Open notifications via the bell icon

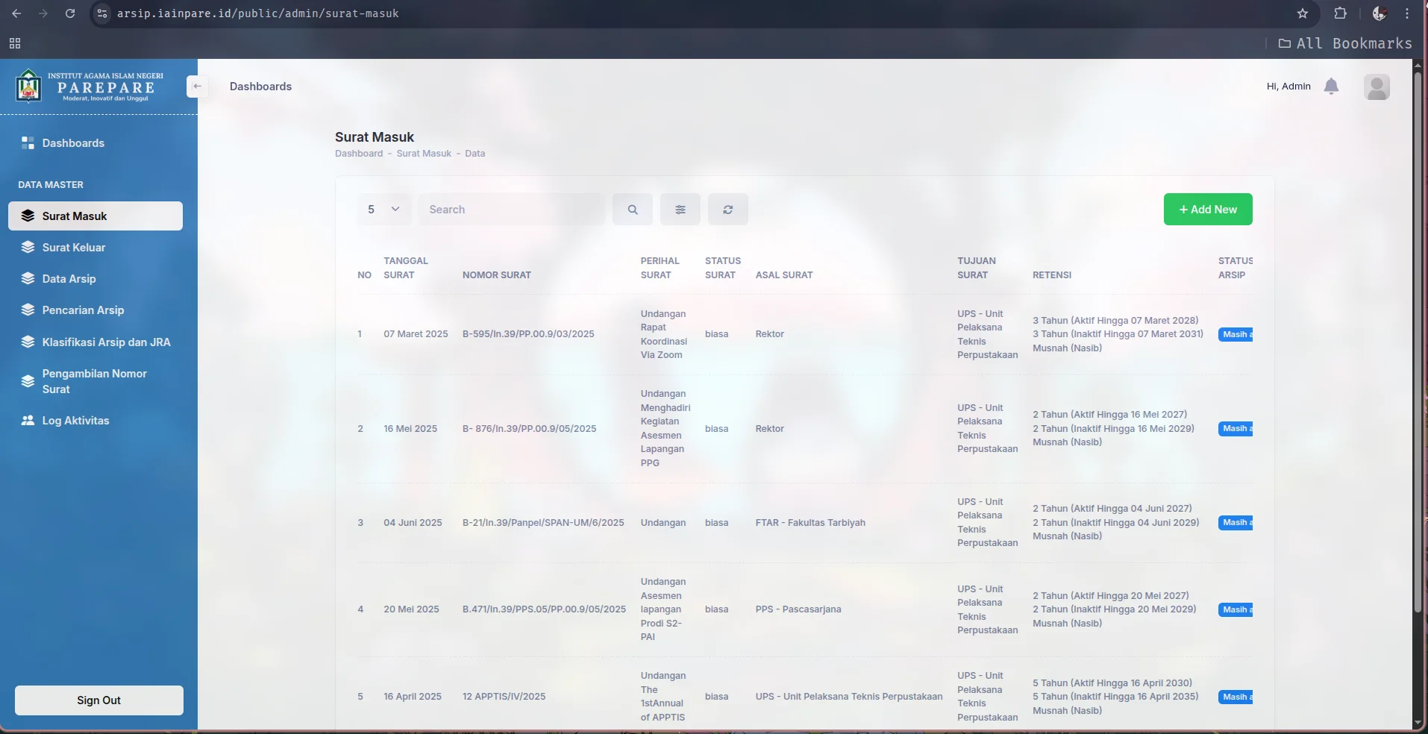click(1332, 86)
